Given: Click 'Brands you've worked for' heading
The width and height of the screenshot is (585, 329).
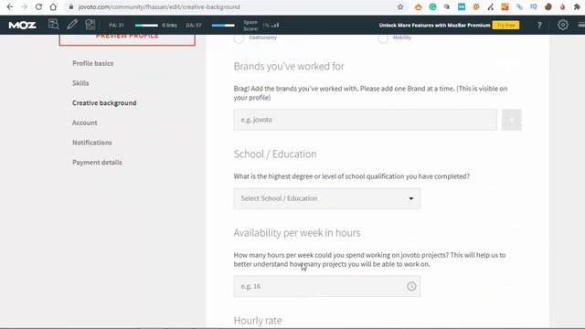Looking at the screenshot, I should pyautogui.click(x=289, y=67).
